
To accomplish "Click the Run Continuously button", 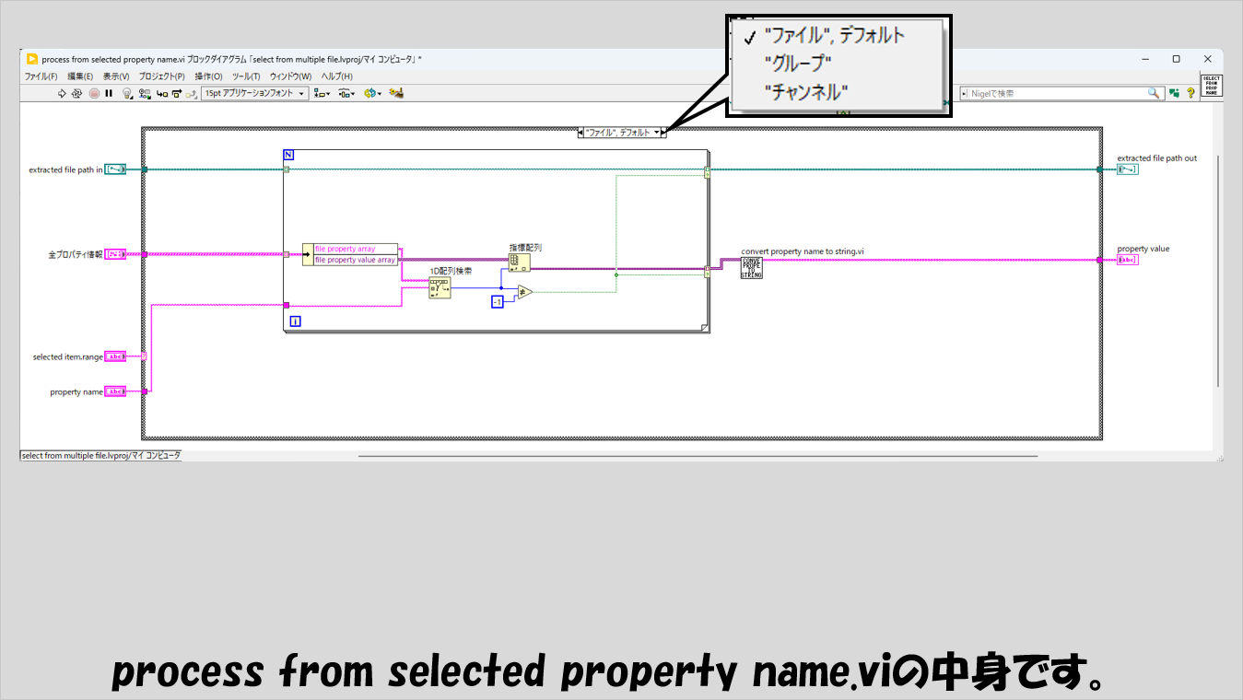I will [77, 93].
